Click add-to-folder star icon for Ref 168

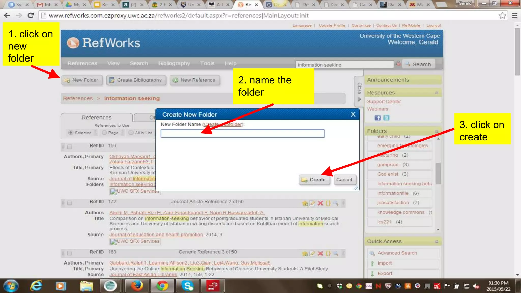pyautogui.click(x=305, y=253)
